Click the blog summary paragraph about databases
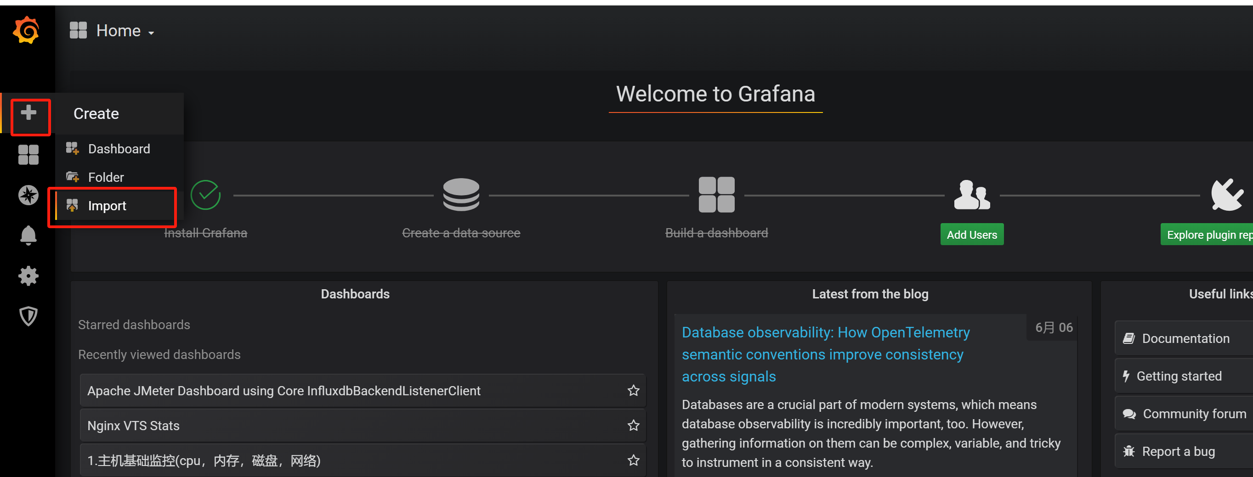 coord(871,433)
